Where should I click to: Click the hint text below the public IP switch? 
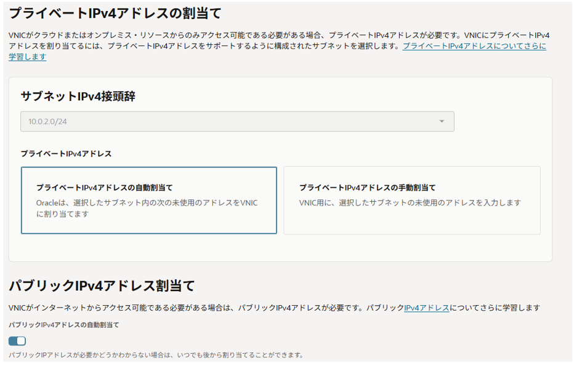tap(156, 355)
